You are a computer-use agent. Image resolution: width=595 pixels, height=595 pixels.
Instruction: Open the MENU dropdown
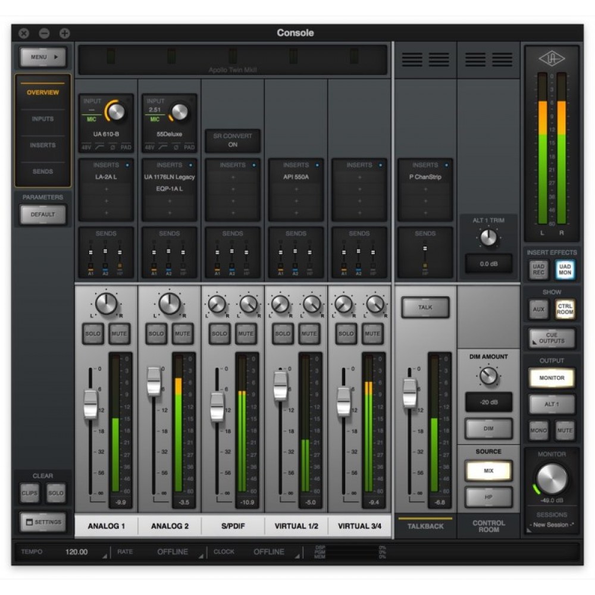coord(43,57)
